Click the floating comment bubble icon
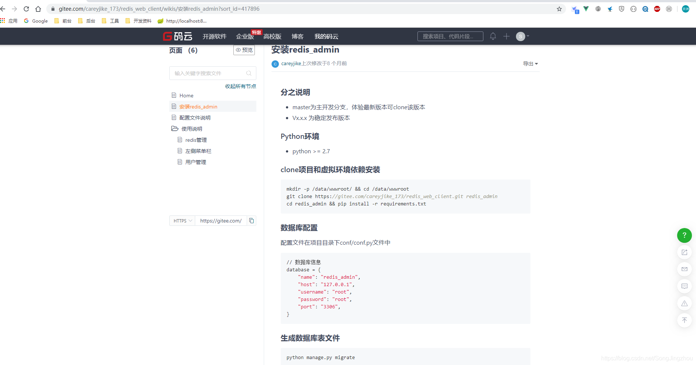The image size is (696, 365). 684,286
